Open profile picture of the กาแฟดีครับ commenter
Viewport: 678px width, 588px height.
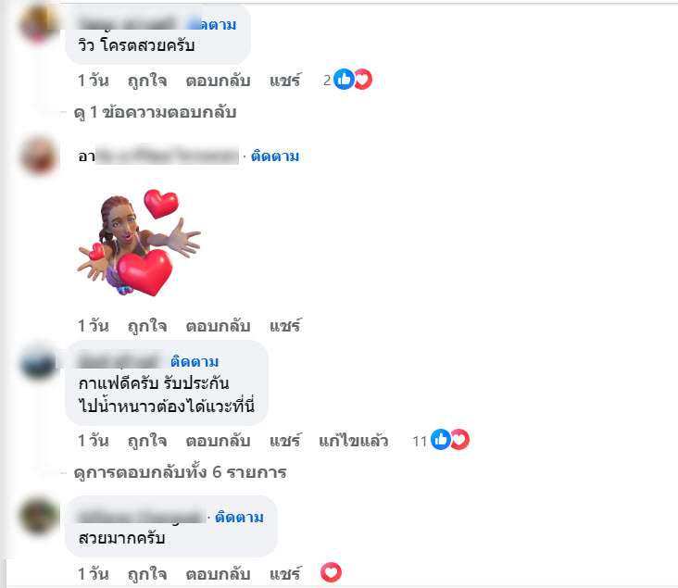(39, 362)
